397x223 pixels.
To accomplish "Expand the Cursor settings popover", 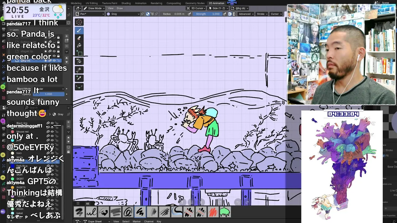I will (276, 14).
